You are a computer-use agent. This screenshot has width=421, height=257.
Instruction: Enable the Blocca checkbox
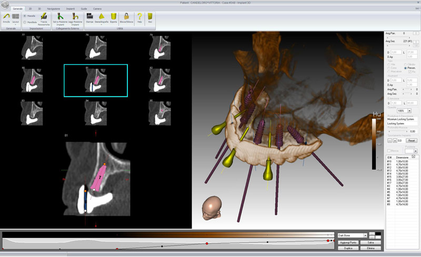click(388, 150)
